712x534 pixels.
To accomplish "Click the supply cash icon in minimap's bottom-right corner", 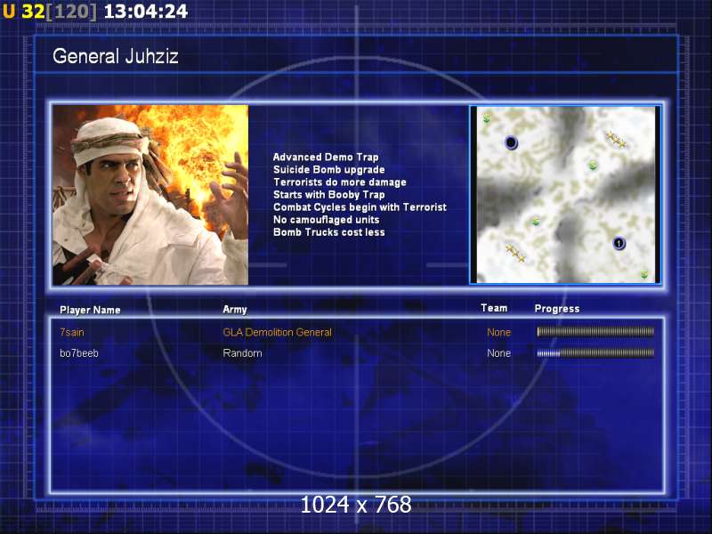I will [x=643, y=274].
